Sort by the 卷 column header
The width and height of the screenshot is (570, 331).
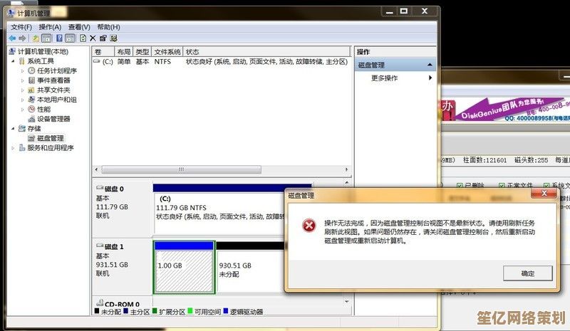coord(103,51)
